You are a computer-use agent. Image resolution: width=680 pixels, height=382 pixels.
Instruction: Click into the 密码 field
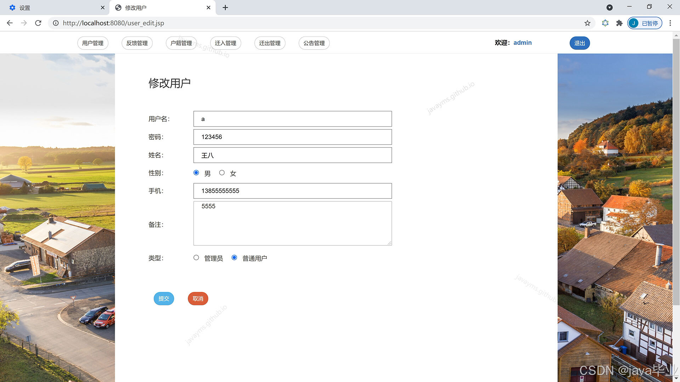(293, 137)
